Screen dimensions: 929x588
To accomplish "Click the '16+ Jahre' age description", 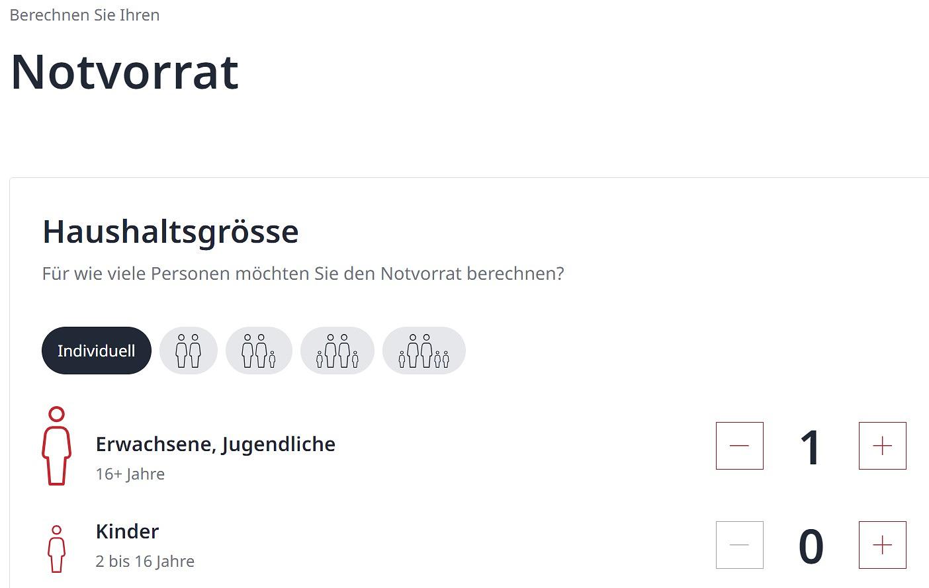I will coord(130,474).
